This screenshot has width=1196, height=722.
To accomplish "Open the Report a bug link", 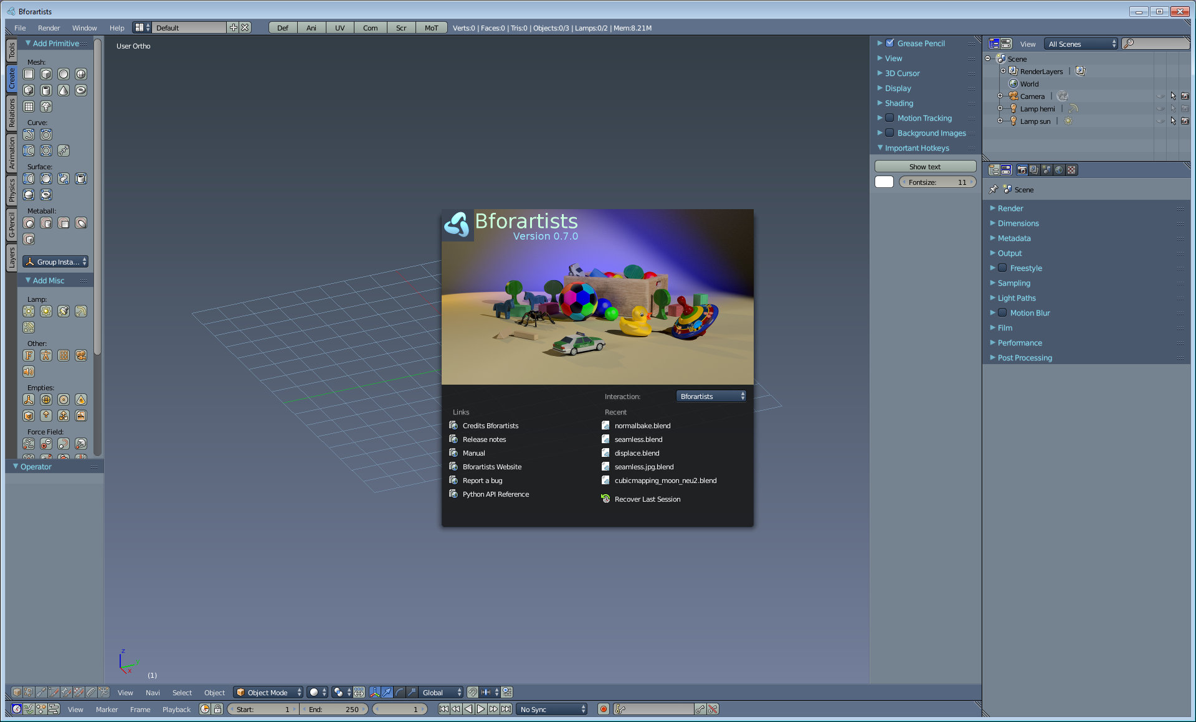I will (482, 481).
